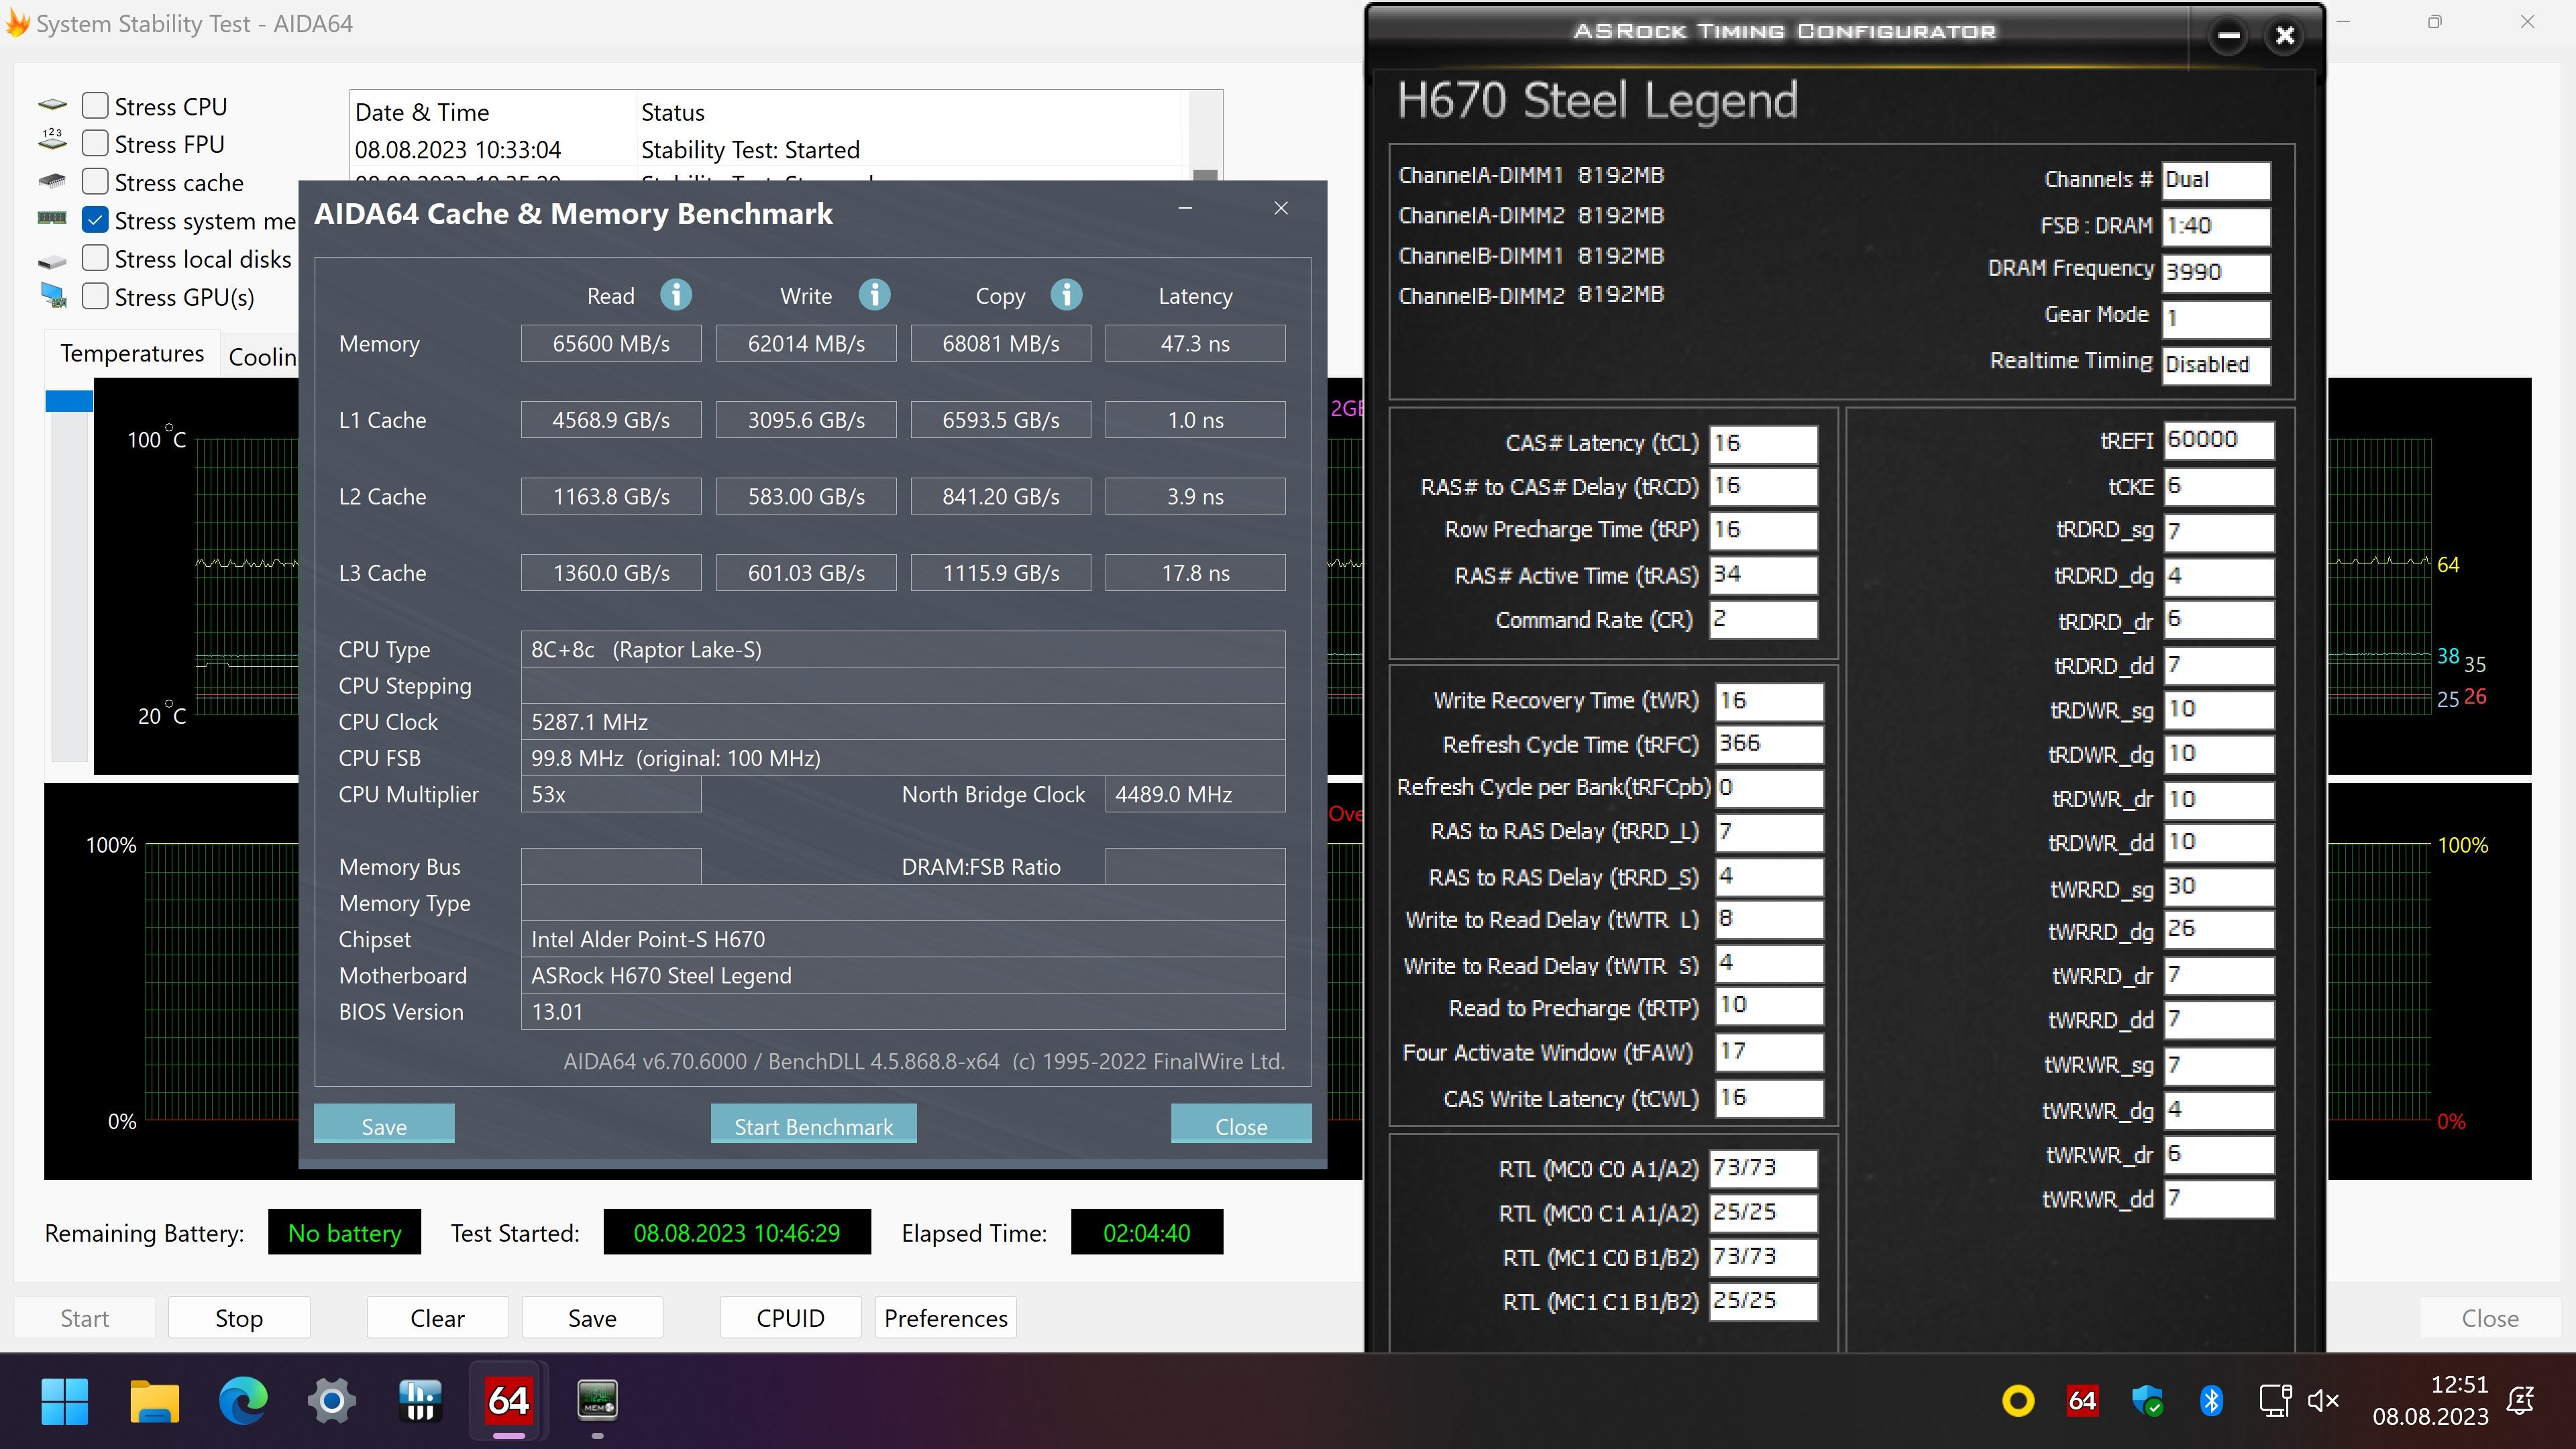
Task: Switch to Cooling tab
Action: tap(262, 356)
